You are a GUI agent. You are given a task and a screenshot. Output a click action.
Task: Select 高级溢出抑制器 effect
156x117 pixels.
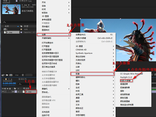coord(127,105)
